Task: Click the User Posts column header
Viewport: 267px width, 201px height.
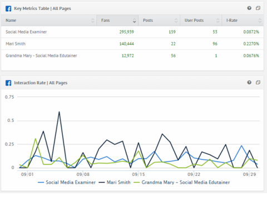Action: [x=201, y=21]
